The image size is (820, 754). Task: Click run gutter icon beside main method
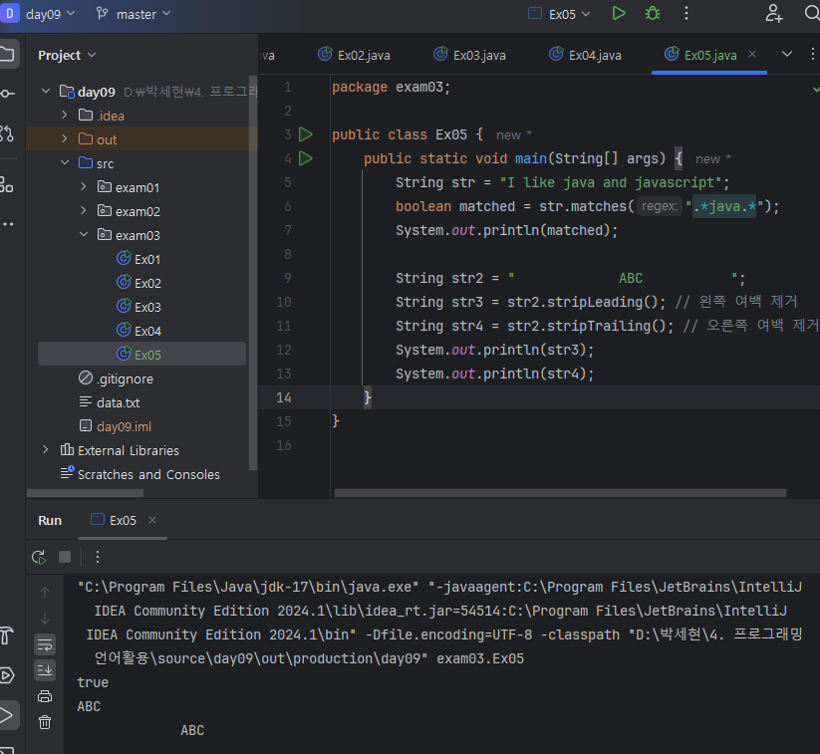point(306,158)
